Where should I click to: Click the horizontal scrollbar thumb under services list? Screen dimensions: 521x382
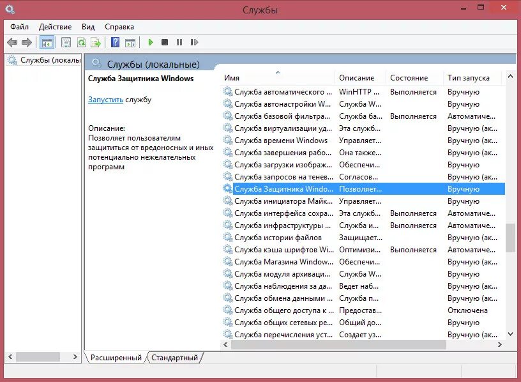click(338, 345)
